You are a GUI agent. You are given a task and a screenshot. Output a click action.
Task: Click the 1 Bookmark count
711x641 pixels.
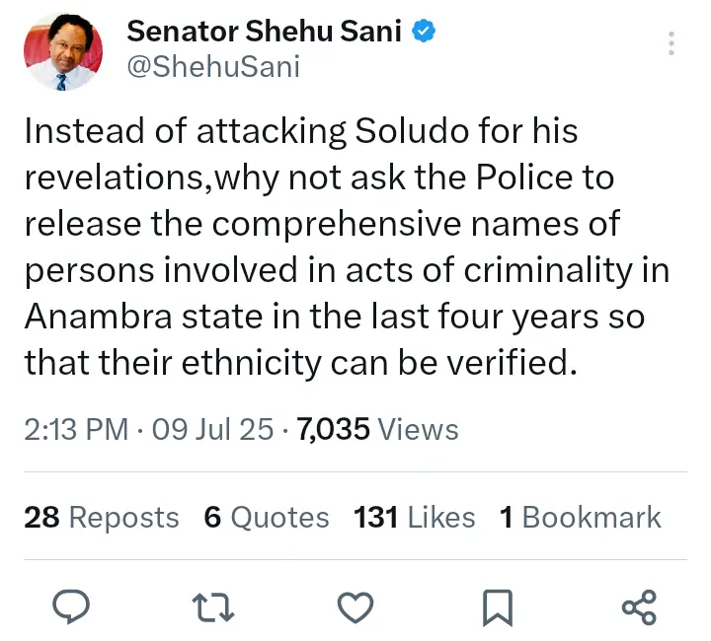[x=581, y=518]
